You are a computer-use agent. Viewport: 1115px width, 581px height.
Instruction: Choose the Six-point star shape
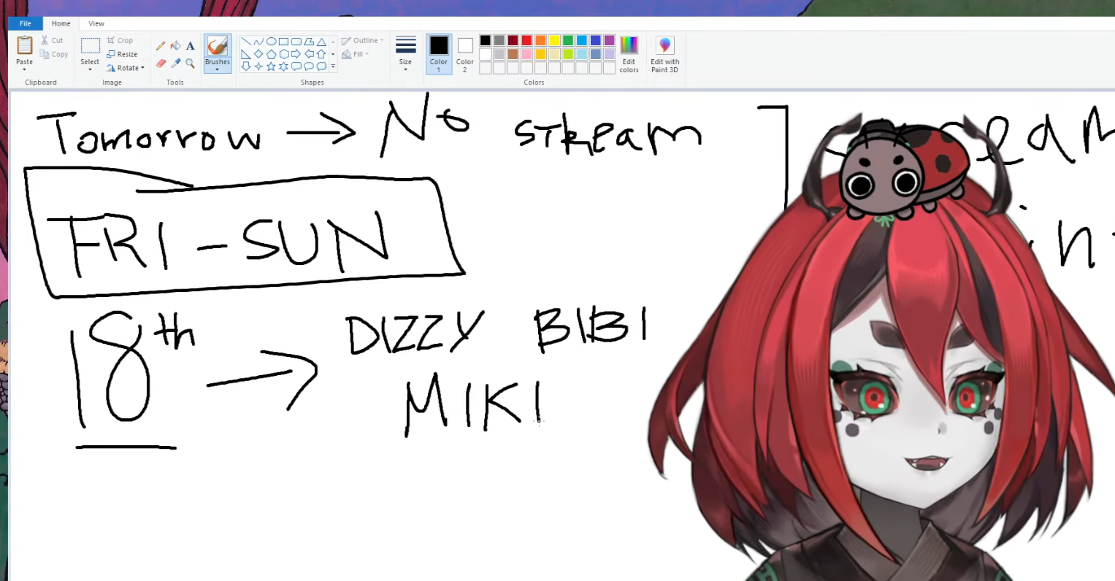(283, 66)
